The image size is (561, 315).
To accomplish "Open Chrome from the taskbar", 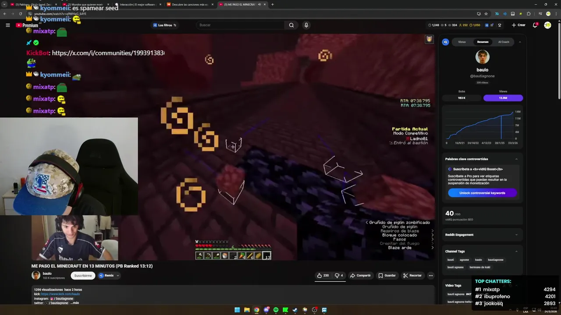I will [256, 310].
